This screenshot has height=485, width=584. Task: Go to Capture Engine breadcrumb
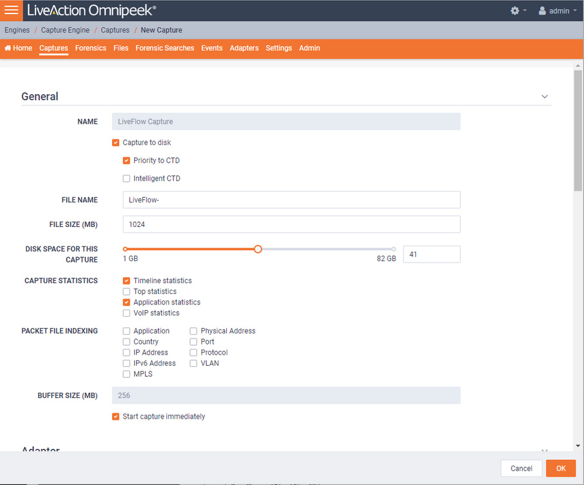pos(65,30)
